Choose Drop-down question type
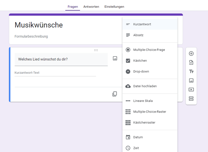 150,72
